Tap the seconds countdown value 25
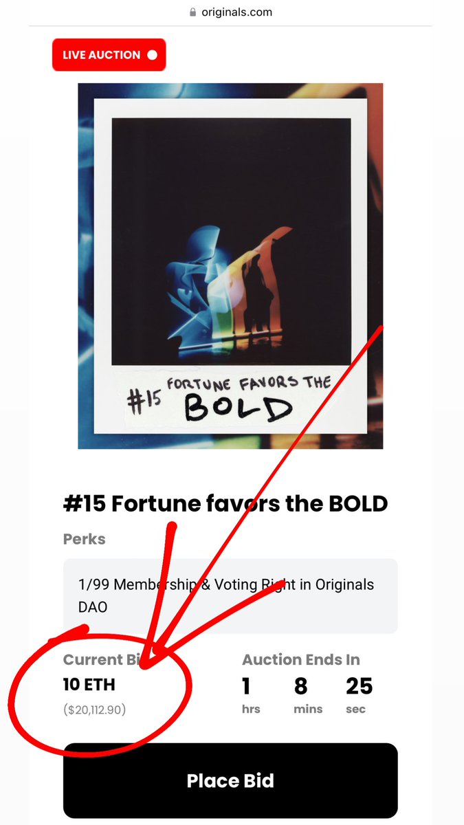Image resolution: width=464 pixels, height=825 pixels. 360,686
